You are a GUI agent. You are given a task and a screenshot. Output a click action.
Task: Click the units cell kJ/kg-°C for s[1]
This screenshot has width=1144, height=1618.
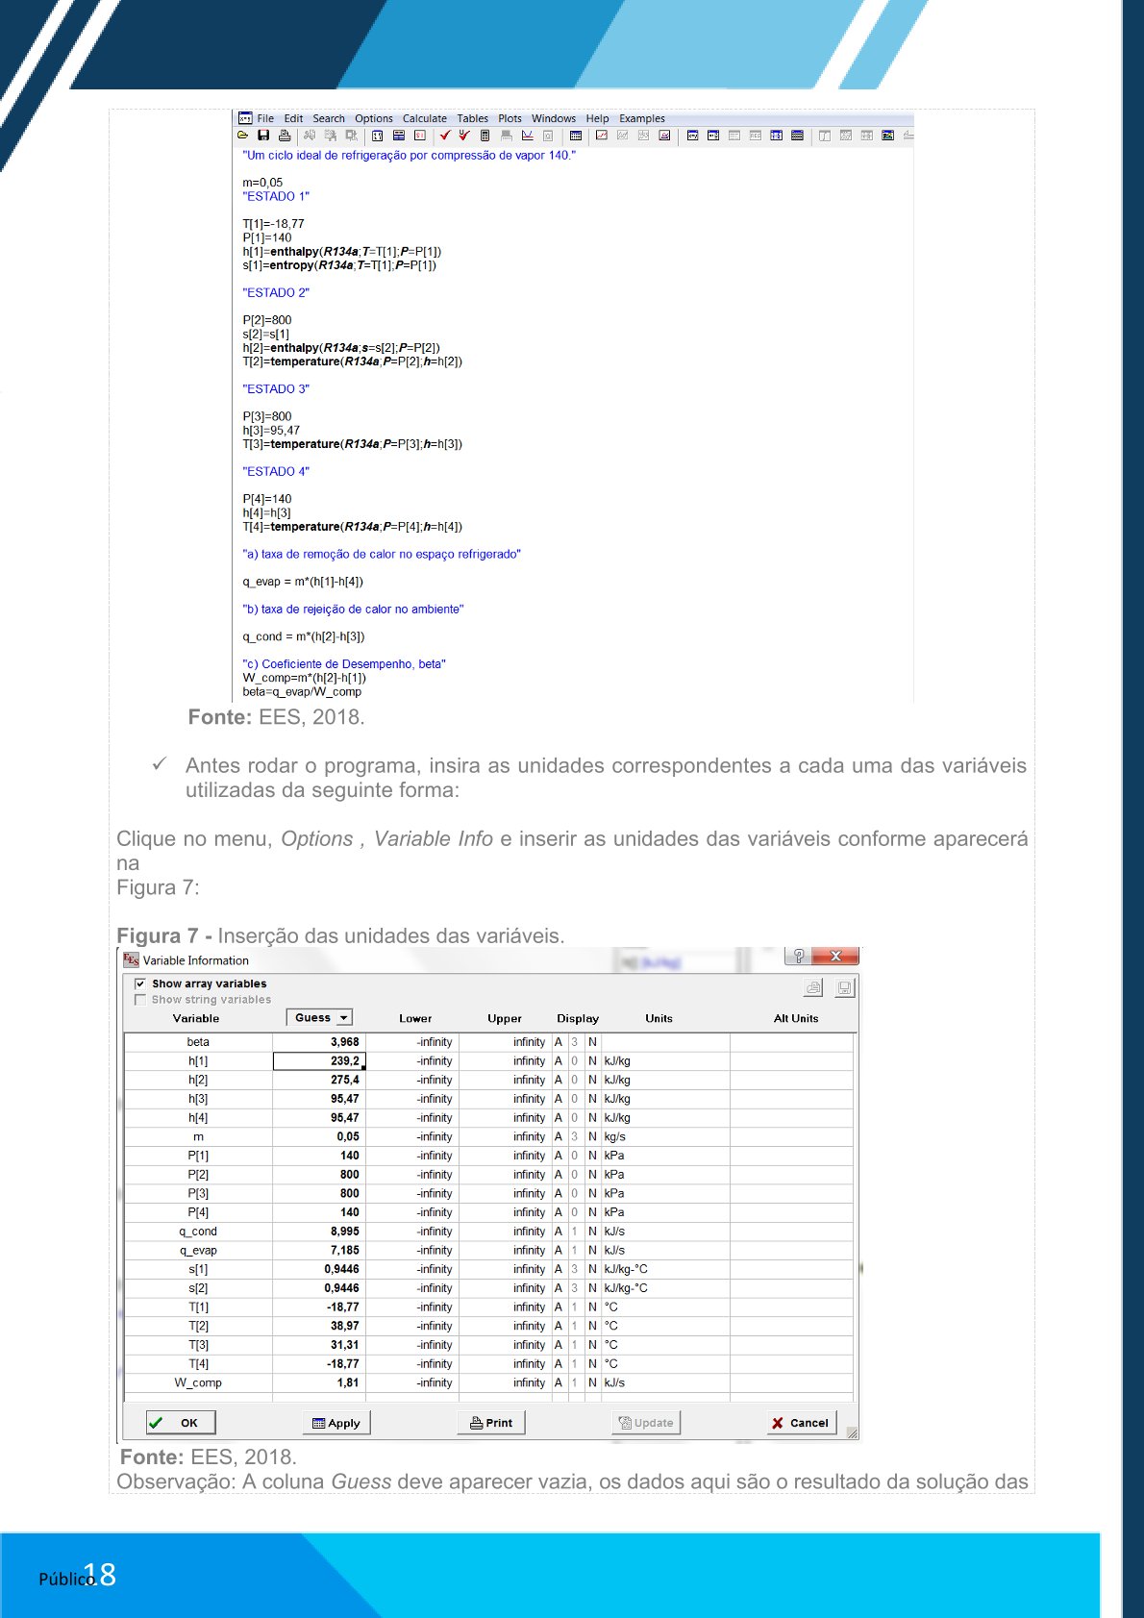[664, 1269]
